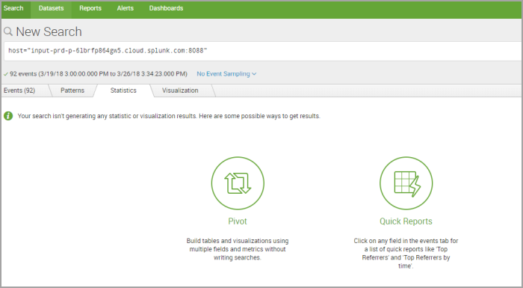Open the Alerts menu

tap(125, 8)
